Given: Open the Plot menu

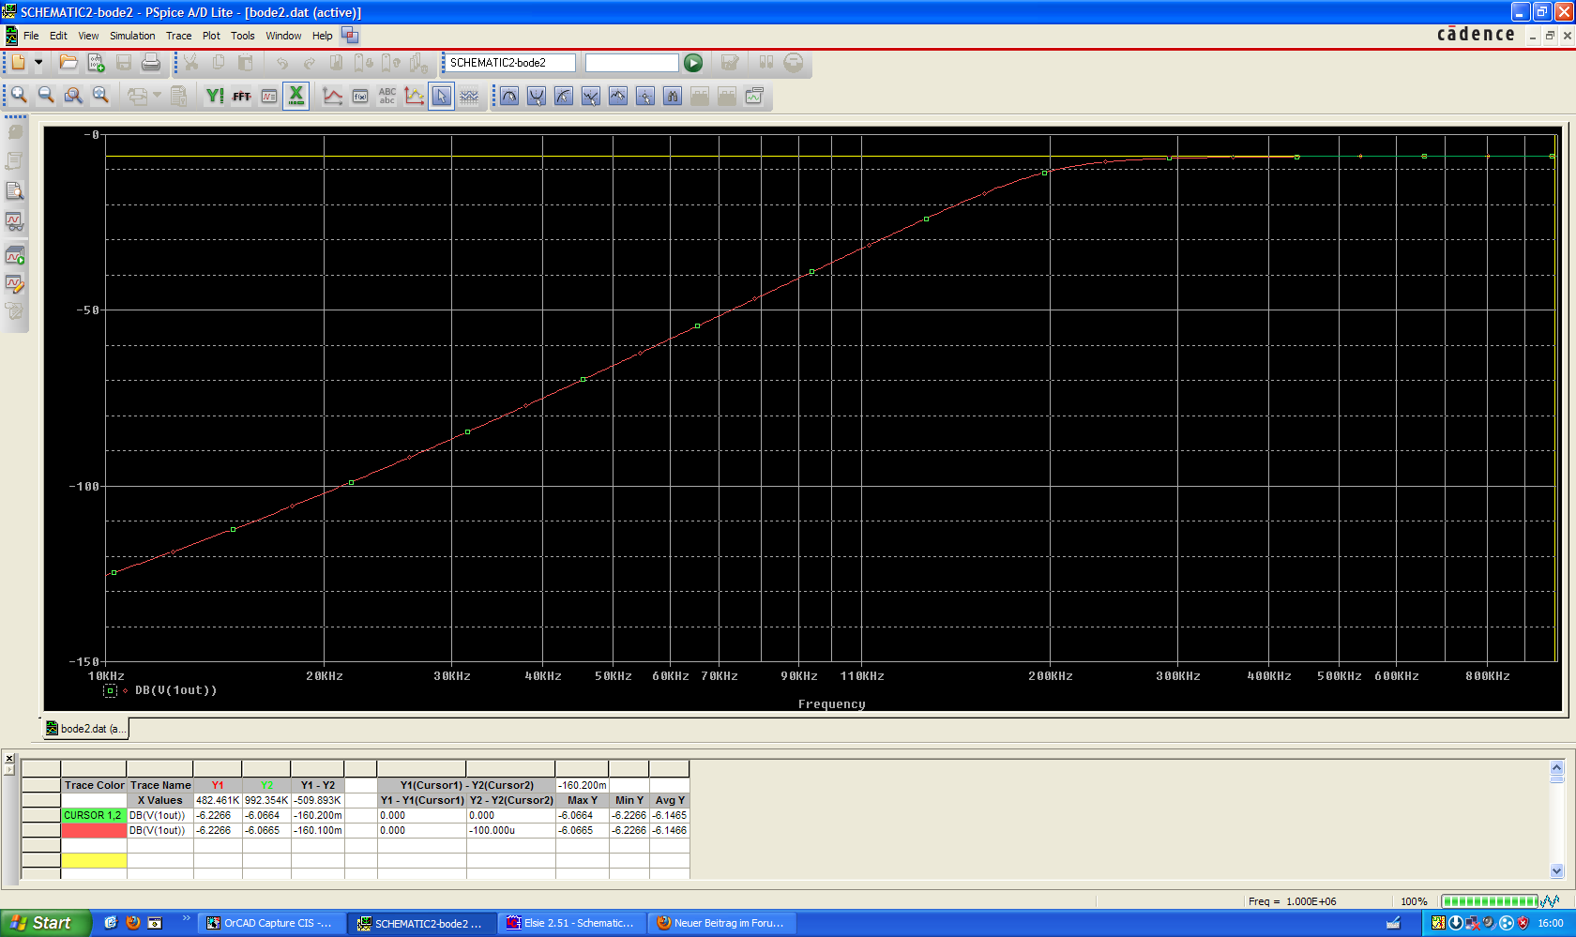Looking at the screenshot, I should click(211, 36).
